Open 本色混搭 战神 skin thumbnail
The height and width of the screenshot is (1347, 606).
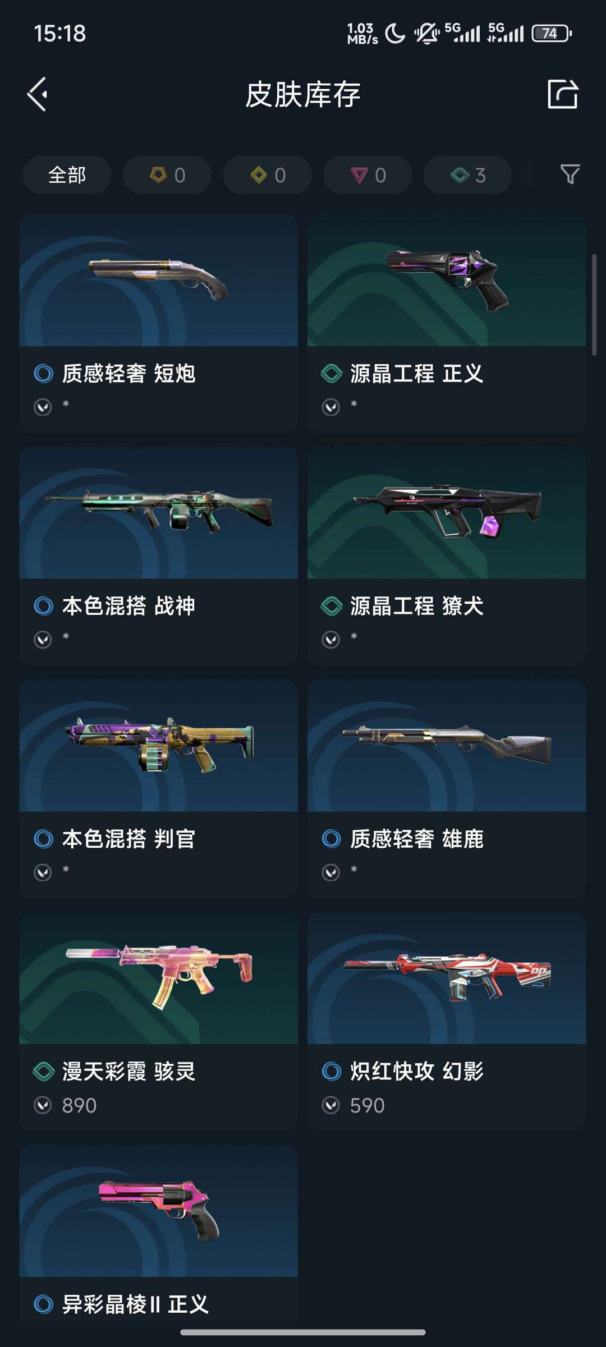point(159,513)
